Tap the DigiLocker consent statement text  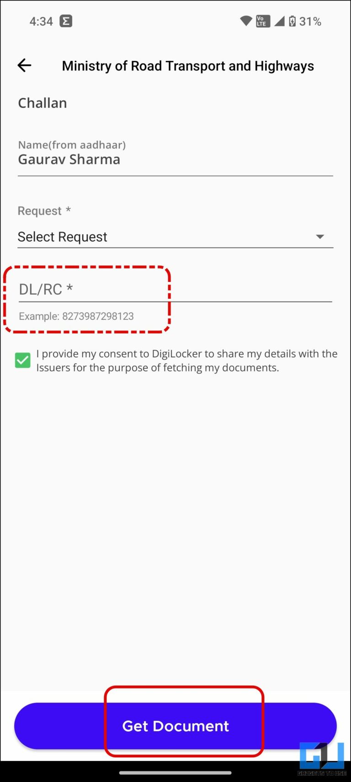coord(186,360)
